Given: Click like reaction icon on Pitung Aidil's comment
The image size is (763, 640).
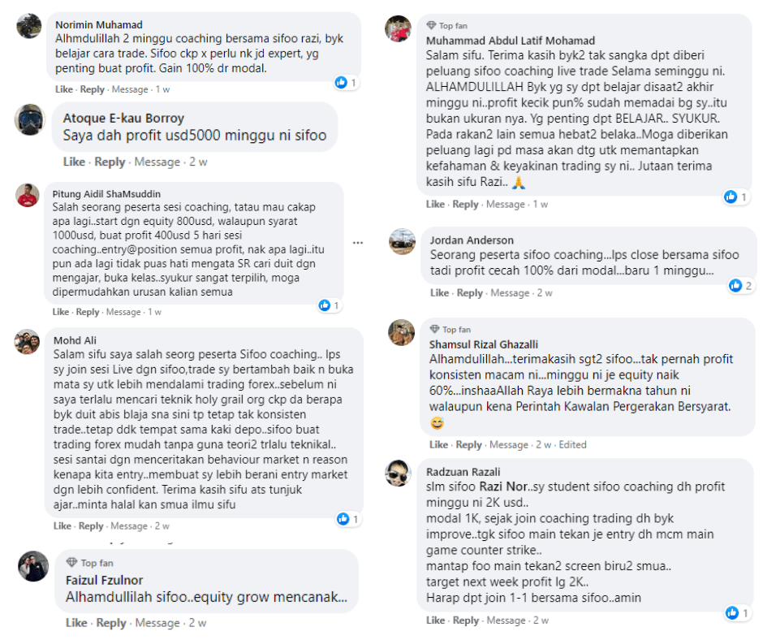Looking at the screenshot, I should [x=325, y=305].
